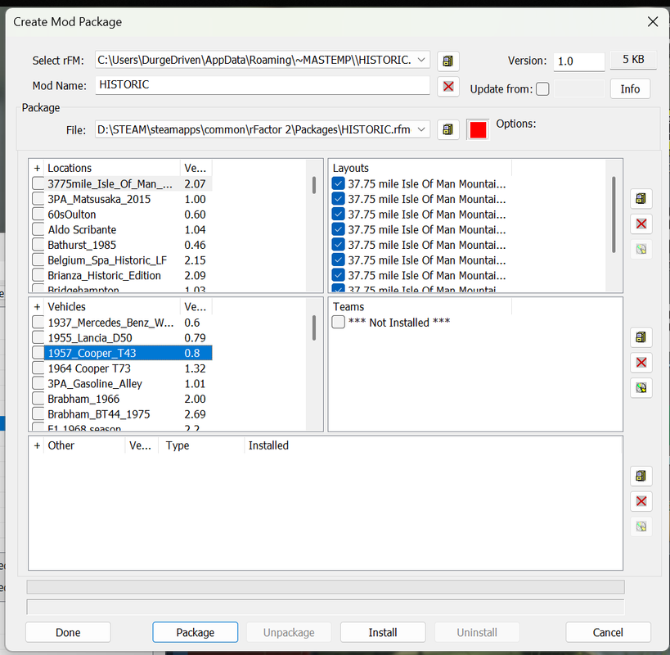
Task: Check the Bathurst_1985 location checkbox
Action: click(x=38, y=245)
